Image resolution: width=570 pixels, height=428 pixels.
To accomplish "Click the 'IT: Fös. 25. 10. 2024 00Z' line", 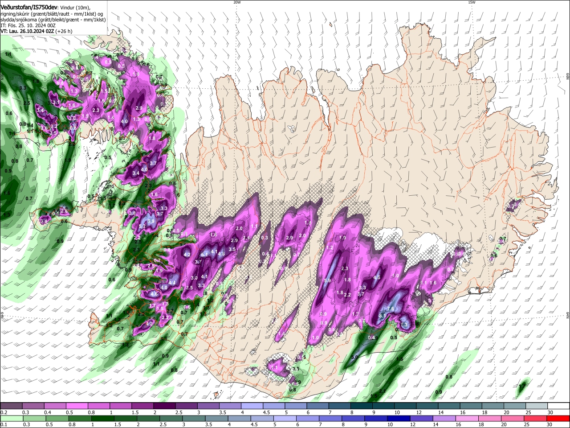I will pyautogui.click(x=28, y=25).
